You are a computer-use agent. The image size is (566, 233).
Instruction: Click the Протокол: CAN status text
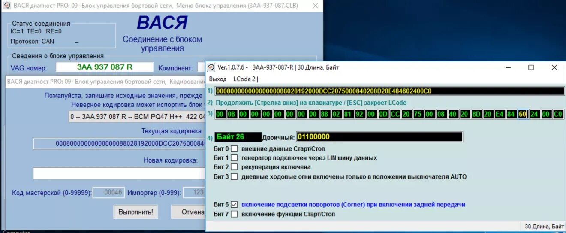click(32, 42)
